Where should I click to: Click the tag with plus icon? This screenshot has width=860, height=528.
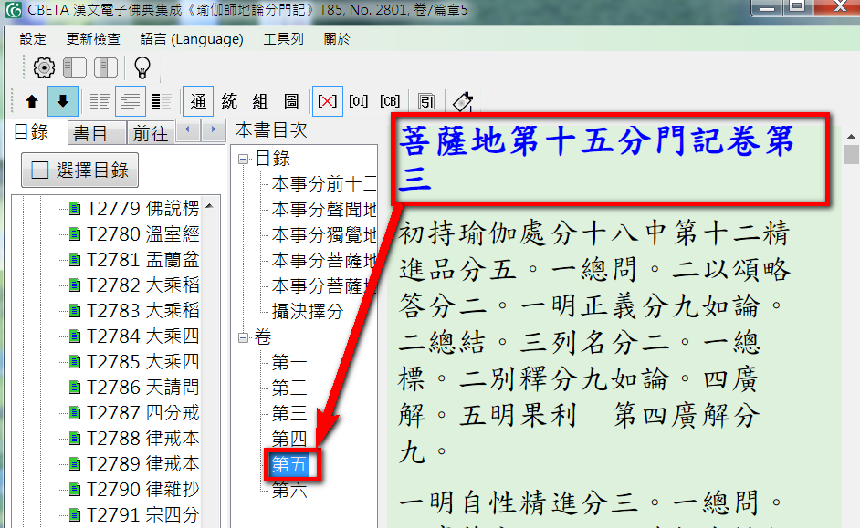pyautogui.click(x=463, y=101)
